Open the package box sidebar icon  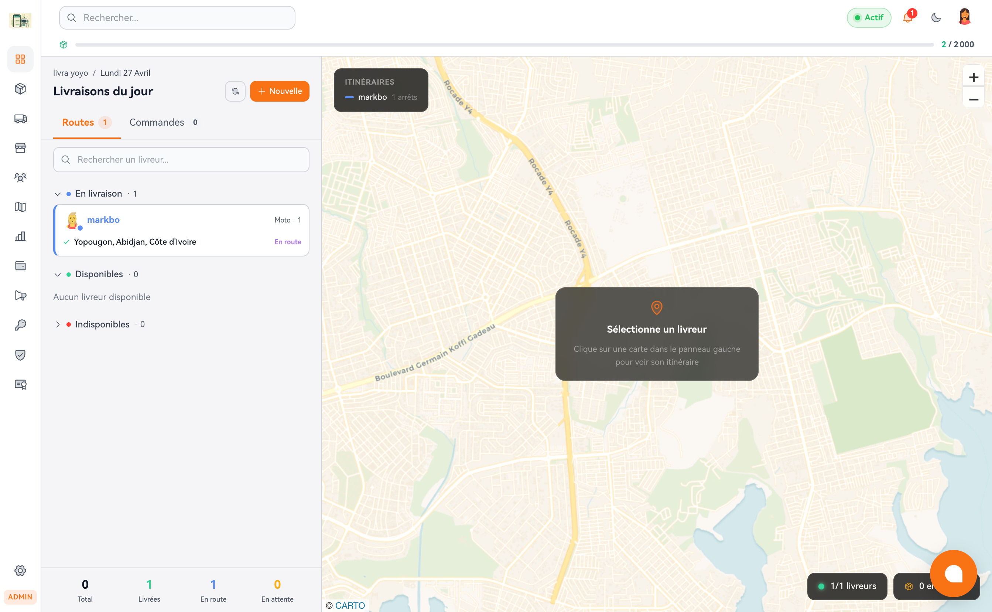pyautogui.click(x=20, y=89)
